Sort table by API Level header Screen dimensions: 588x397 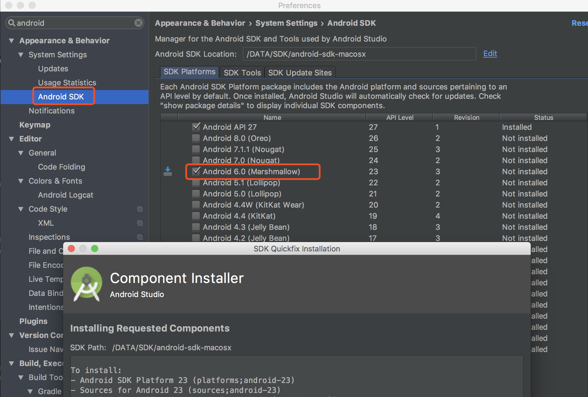coord(400,118)
